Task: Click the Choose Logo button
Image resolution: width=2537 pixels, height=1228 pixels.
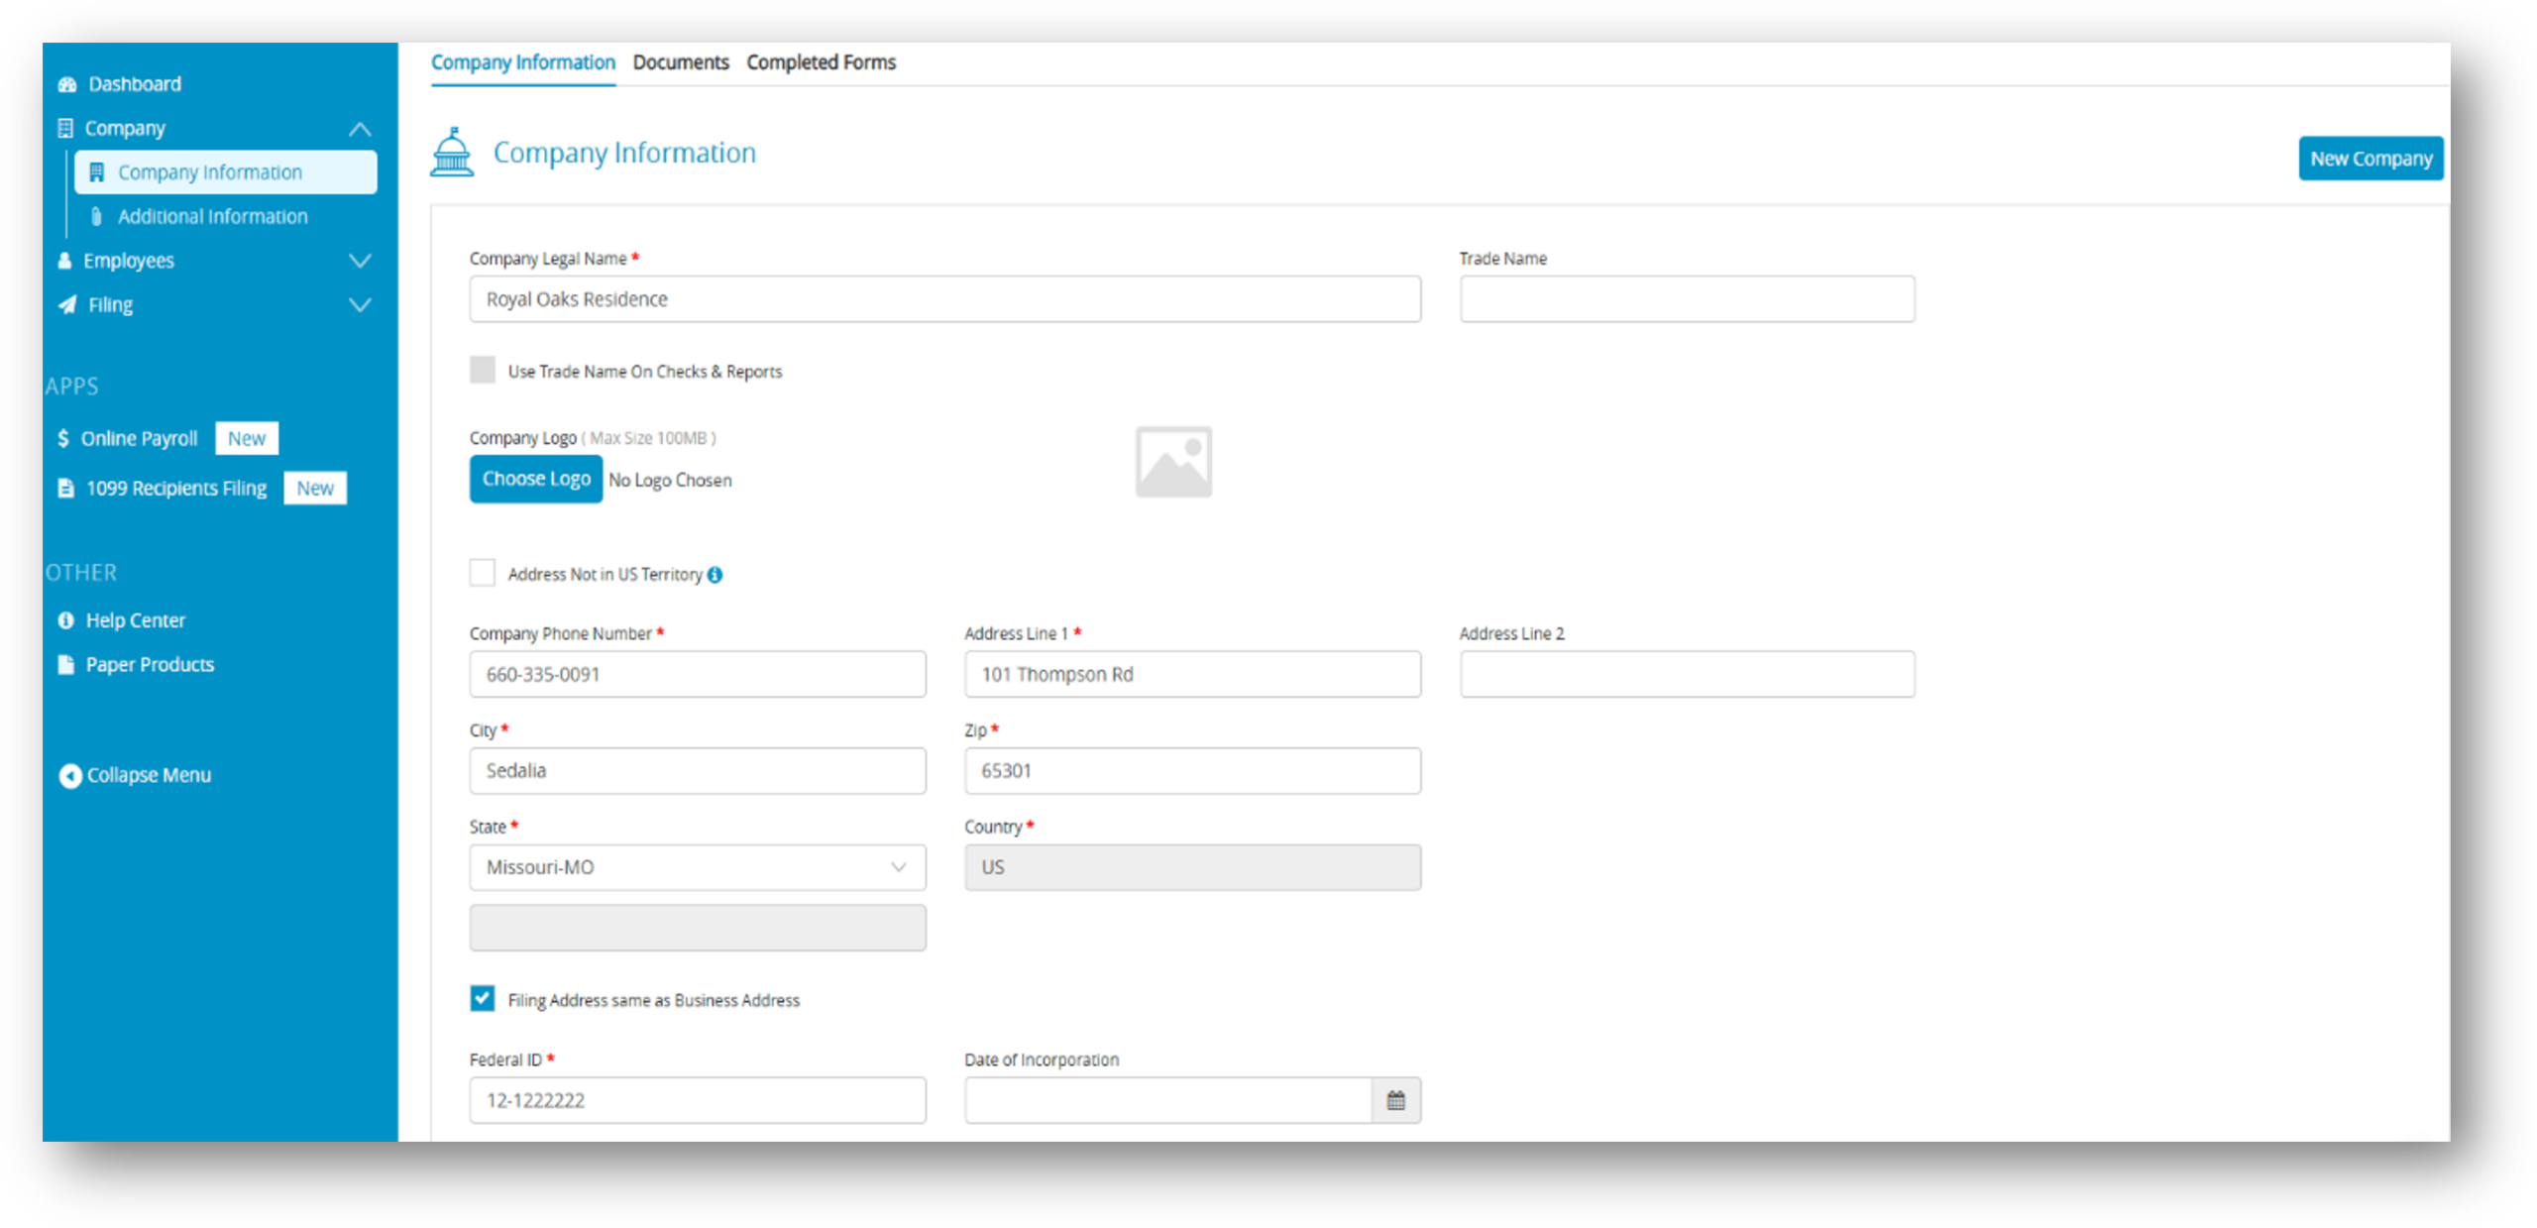Action: click(x=536, y=479)
